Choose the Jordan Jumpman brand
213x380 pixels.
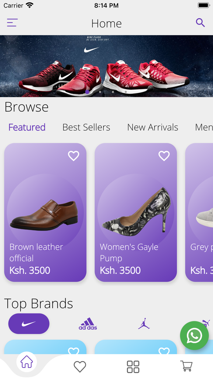(x=144, y=324)
